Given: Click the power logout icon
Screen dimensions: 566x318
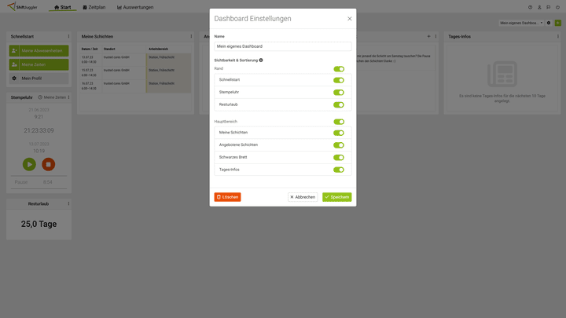Looking at the screenshot, I should pyautogui.click(x=557, y=7).
